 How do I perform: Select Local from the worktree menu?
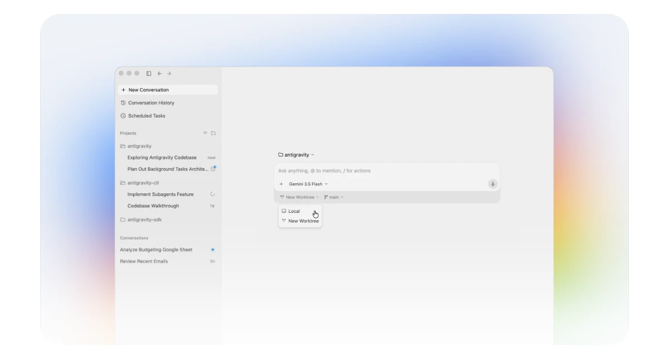pos(300,211)
